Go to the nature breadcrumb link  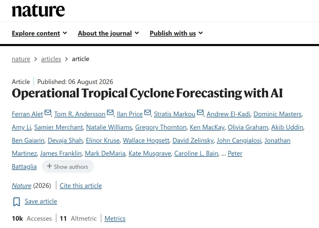21,59
